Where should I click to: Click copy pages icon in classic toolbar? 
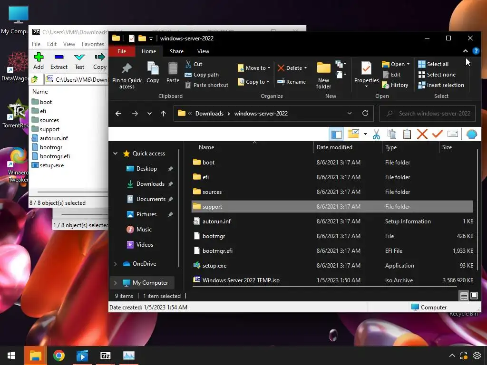(392, 134)
